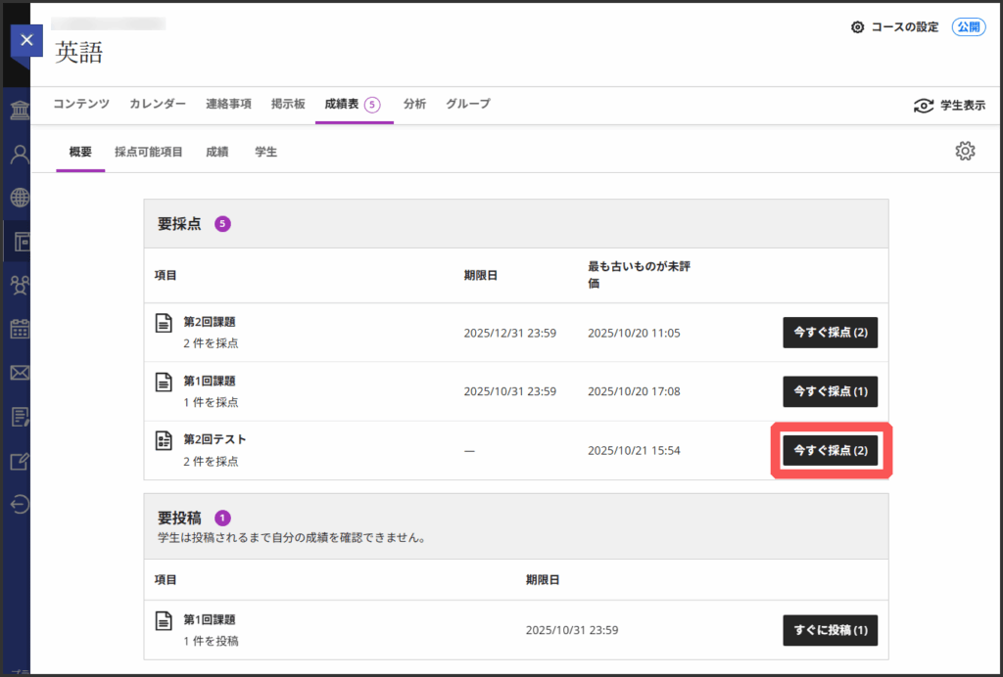1003x677 pixels.
Task: Click the Institution page icon in sidebar
Action: [19, 110]
